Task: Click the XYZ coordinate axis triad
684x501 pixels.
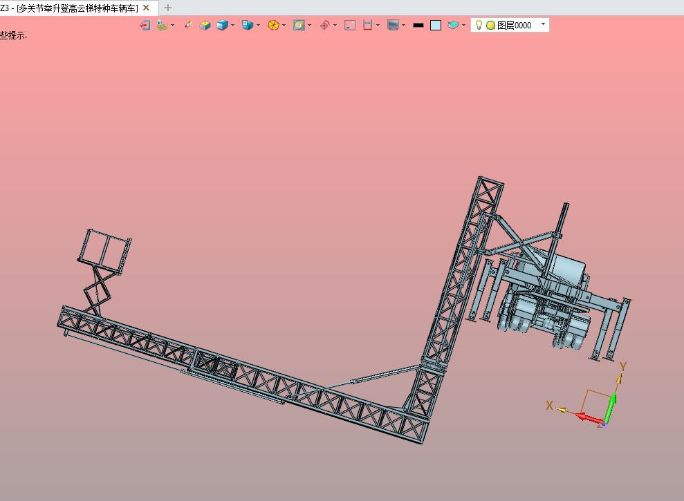Action: pyautogui.click(x=595, y=404)
